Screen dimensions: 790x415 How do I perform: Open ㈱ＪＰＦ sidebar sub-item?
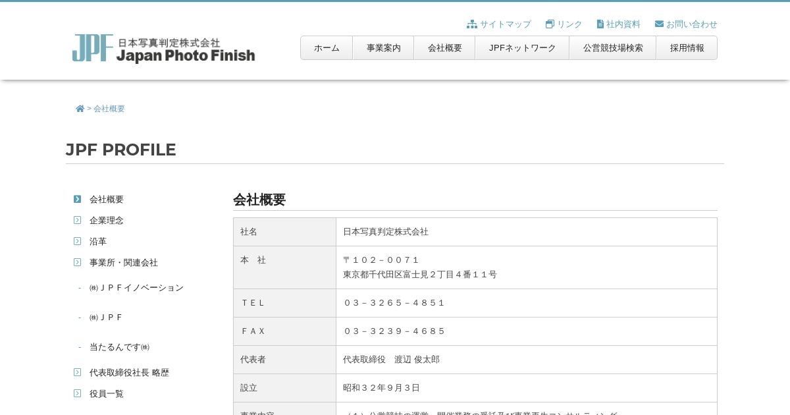tap(107, 318)
